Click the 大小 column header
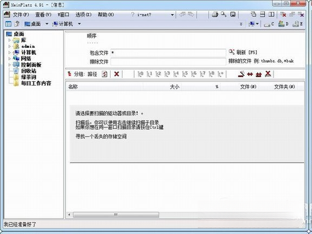The width and height of the screenshot is (312, 234). click(x=175, y=87)
